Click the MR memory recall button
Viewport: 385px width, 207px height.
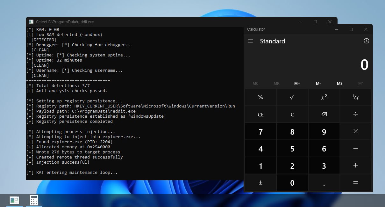pos(276,84)
